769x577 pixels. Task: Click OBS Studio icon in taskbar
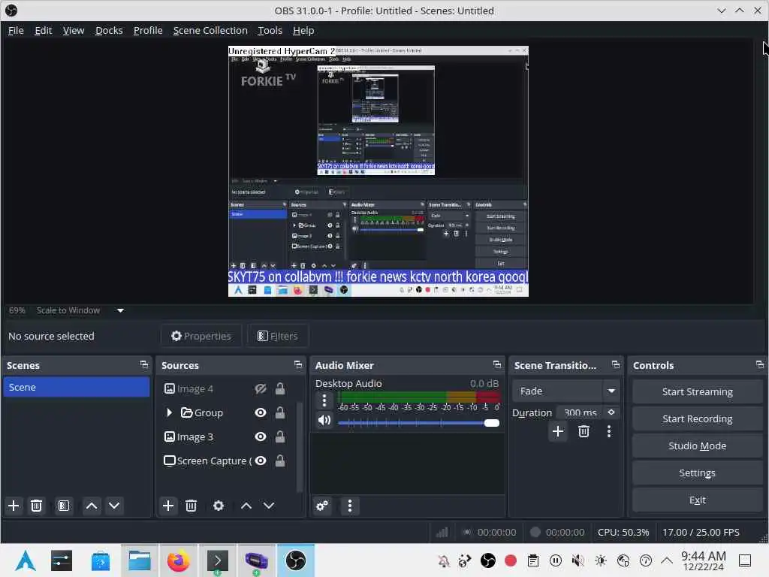296,560
